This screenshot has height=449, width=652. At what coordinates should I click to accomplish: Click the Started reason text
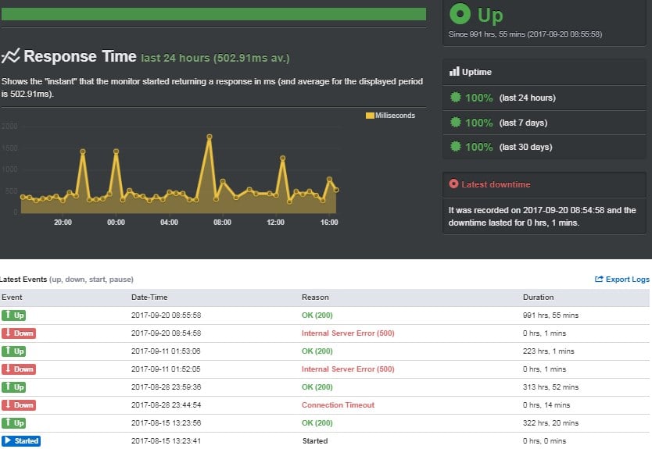click(x=315, y=440)
